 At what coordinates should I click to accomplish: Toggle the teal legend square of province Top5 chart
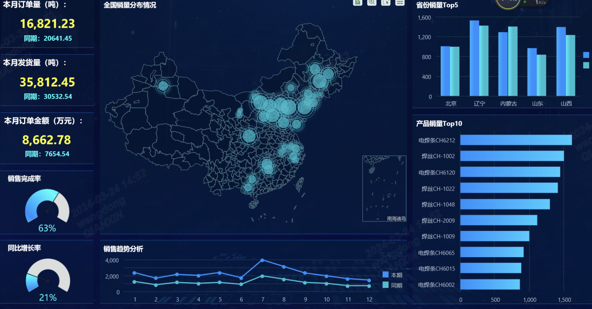586,65
